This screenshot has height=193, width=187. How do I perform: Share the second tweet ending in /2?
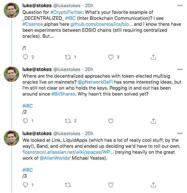(x=153, y=121)
